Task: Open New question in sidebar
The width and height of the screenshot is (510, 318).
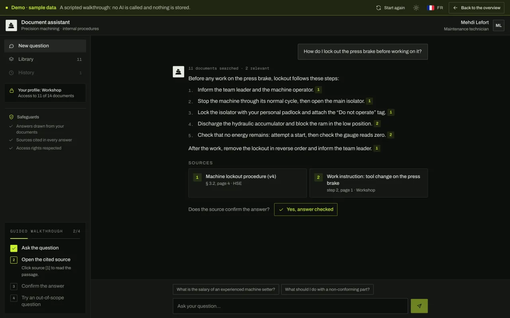Action: click(45, 46)
